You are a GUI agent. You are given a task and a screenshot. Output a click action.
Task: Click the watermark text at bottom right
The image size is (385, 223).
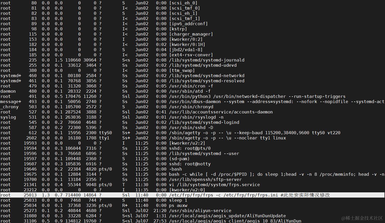pyautogui.click(x=362, y=218)
